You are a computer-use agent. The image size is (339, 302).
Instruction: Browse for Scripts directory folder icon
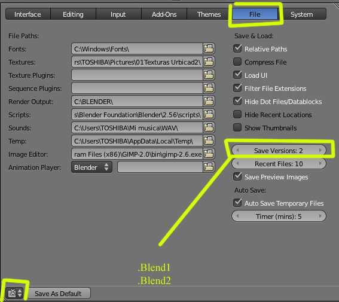209,115
